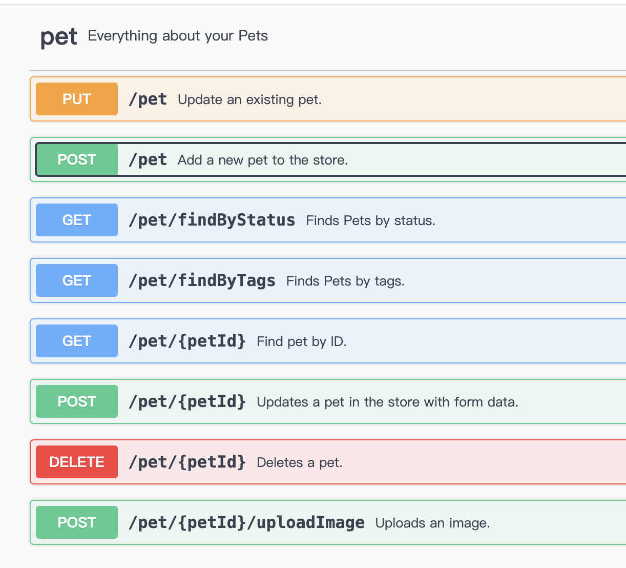Collapse the "pet" tag section heading
This screenshot has height=568, width=626.
point(59,37)
